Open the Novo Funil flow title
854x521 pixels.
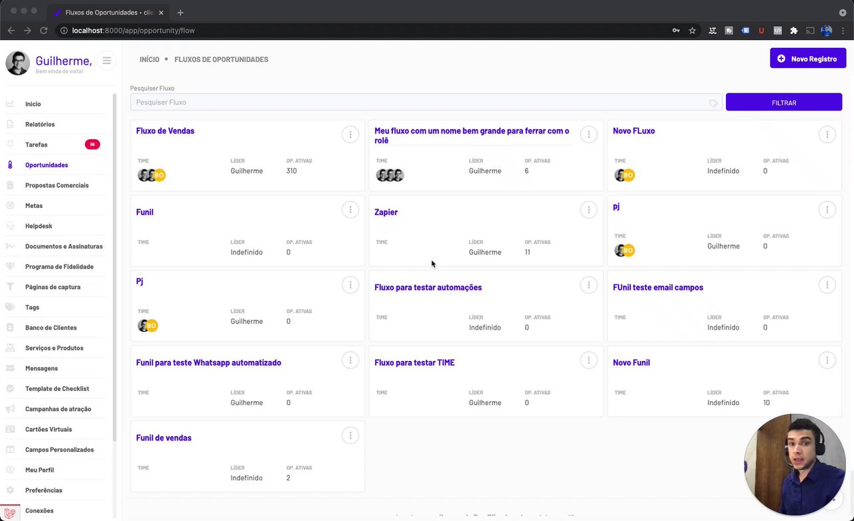pyautogui.click(x=631, y=363)
